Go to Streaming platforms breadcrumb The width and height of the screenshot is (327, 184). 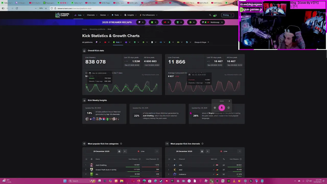click(x=97, y=29)
